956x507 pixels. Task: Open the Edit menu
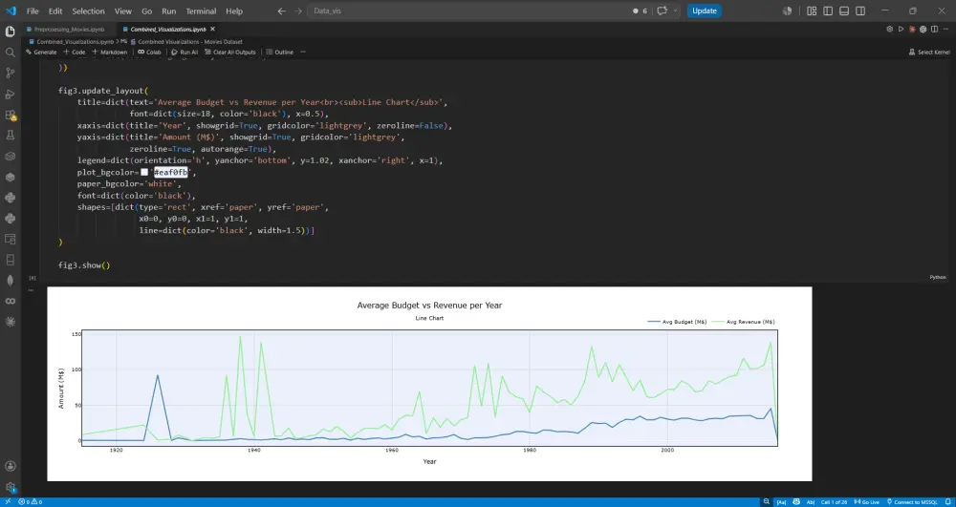point(55,11)
